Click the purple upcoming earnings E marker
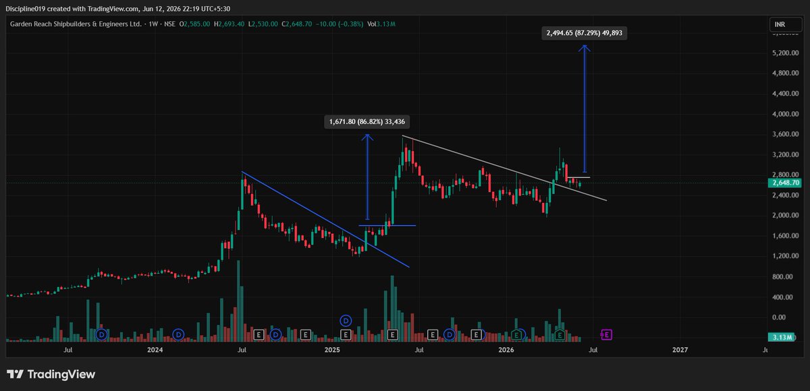 tap(606, 334)
